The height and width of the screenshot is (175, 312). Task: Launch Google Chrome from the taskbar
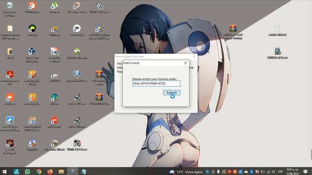tap(39, 172)
